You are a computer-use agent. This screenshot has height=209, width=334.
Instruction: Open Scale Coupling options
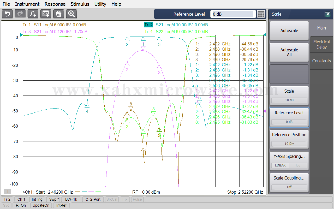(x=289, y=183)
